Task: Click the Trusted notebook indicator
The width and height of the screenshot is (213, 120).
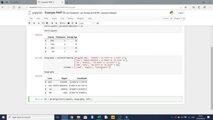Action: coord(165,19)
